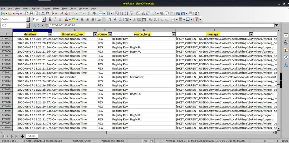Click the Save document icon
Viewport: 289px width, 143px height.
17,13
